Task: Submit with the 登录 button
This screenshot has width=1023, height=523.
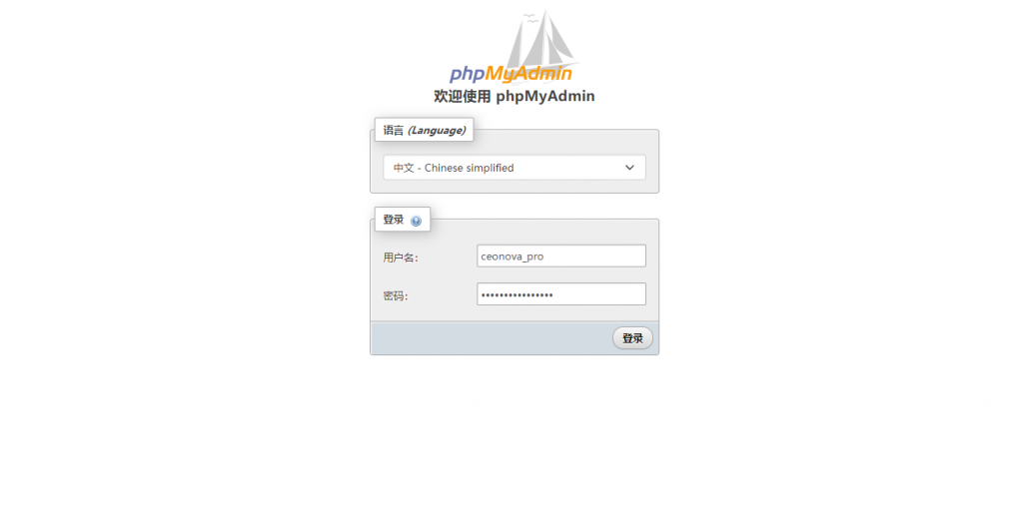Action: [x=632, y=337]
